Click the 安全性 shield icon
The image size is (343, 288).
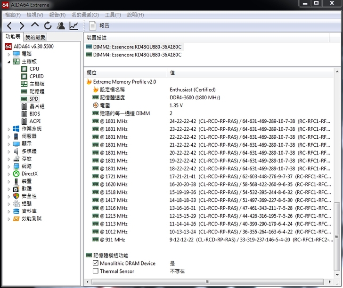point(16,196)
